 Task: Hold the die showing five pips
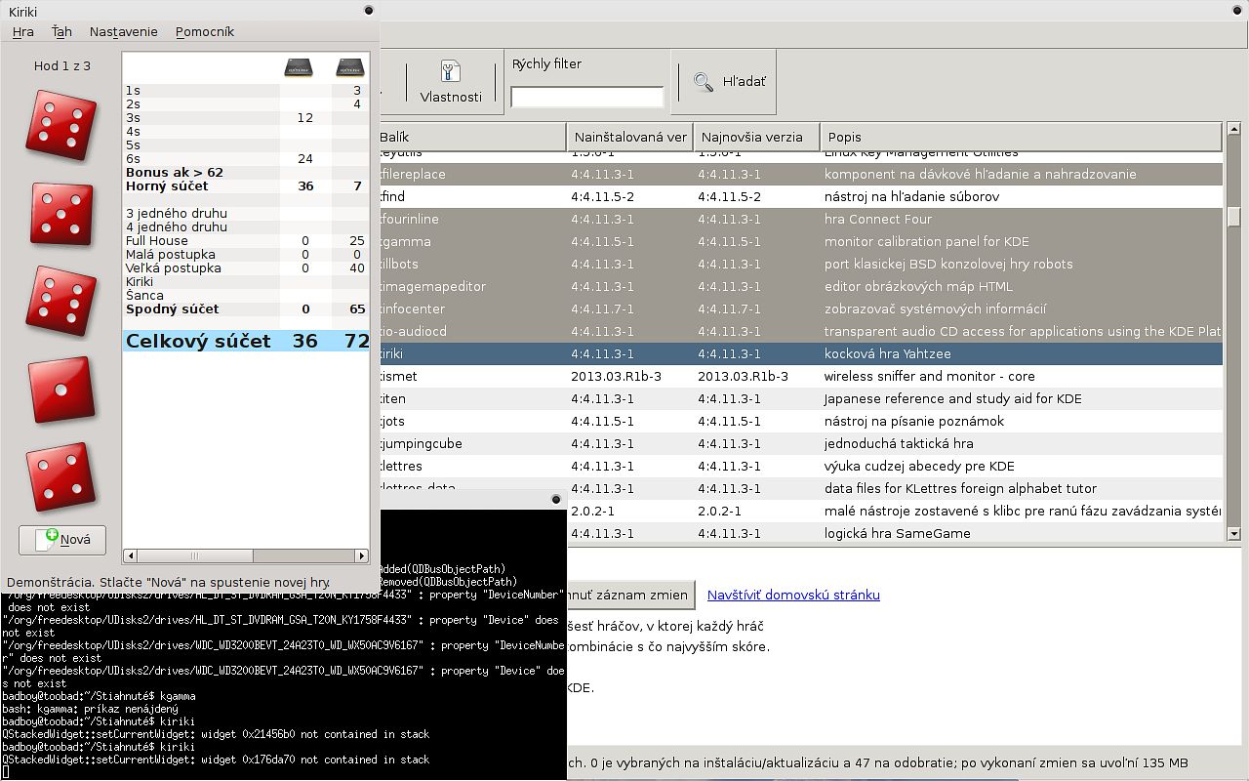click(61, 212)
